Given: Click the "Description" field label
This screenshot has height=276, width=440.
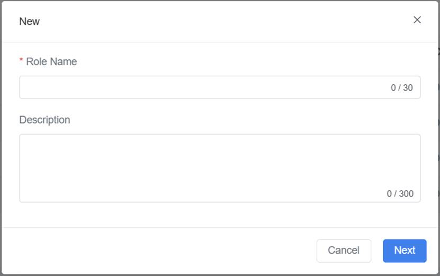Looking at the screenshot, I should click(x=44, y=120).
